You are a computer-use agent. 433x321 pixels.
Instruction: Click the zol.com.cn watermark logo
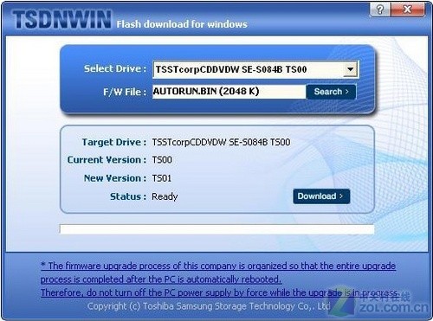pyautogui.click(x=381, y=302)
